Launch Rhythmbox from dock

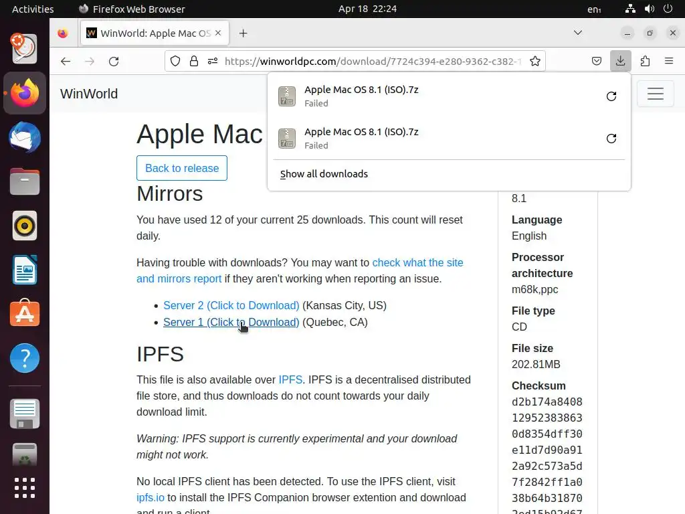tap(25, 226)
